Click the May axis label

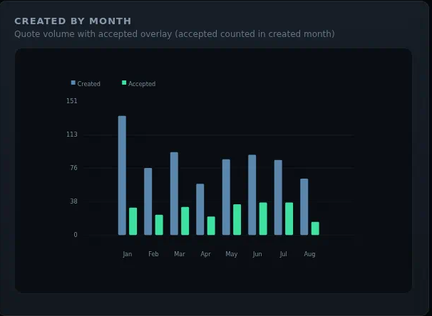232,254
